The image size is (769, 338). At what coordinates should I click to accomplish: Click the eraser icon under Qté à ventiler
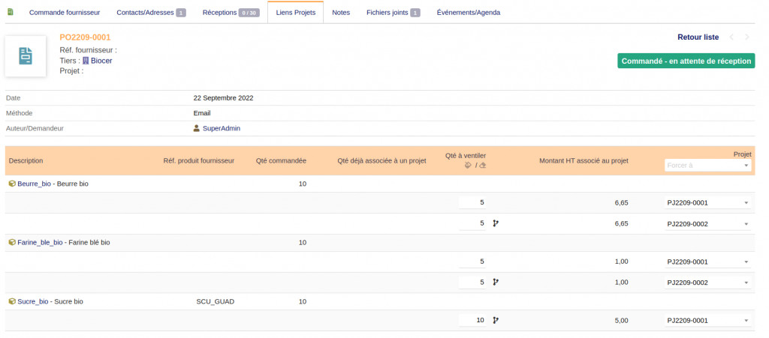[x=483, y=166]
